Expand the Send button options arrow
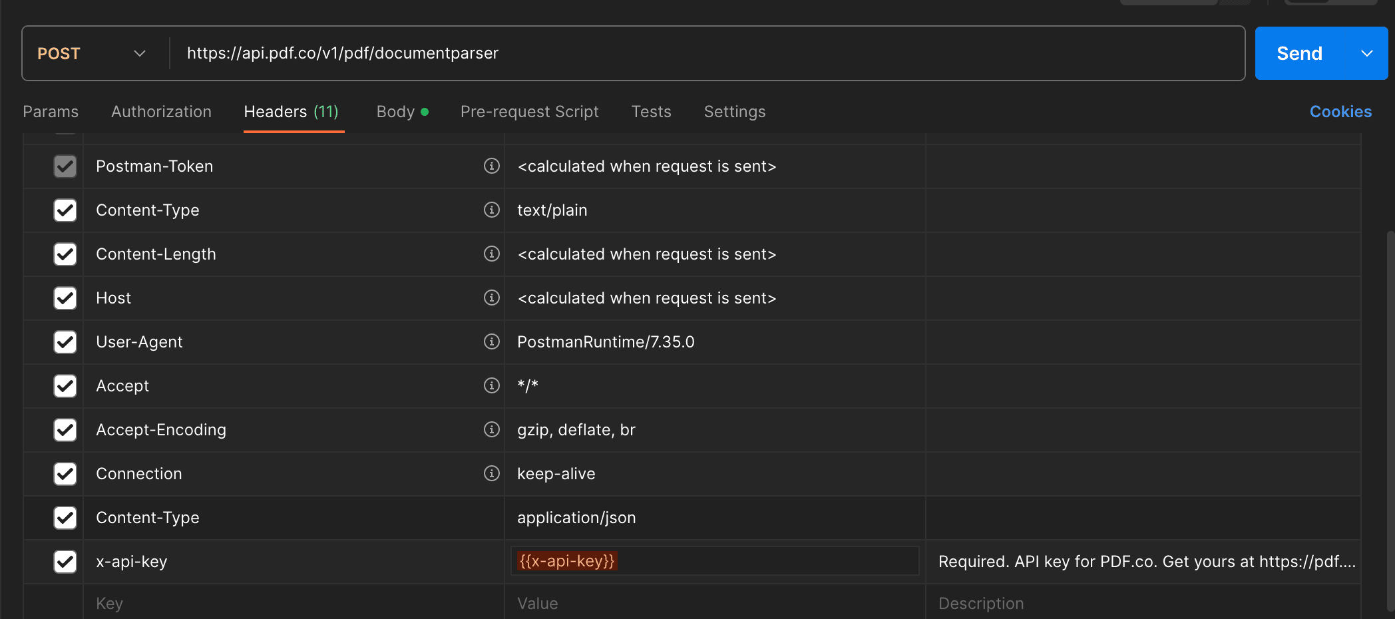The height and width of the screenshot is (619, 1395). 1367,53
